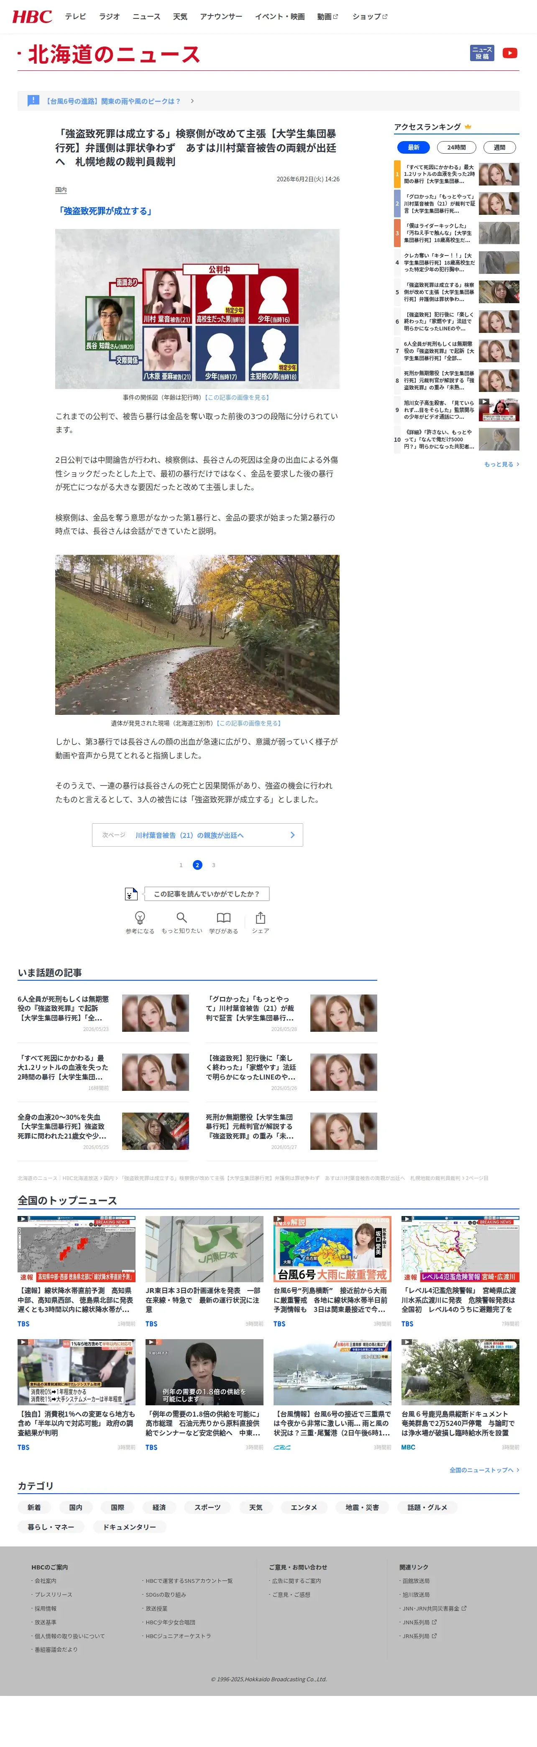Go to ニュース in the top navigation
Image resolution: width=537 pixels, height=1747 pixels.
coord(146,16)
